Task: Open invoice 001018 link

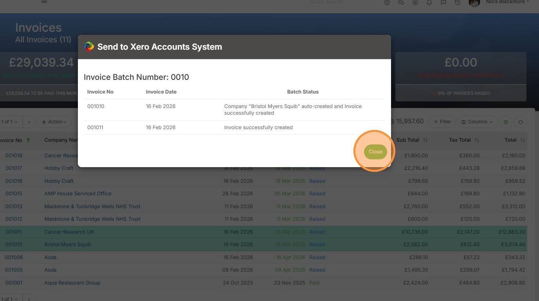Action: point(14,156)
